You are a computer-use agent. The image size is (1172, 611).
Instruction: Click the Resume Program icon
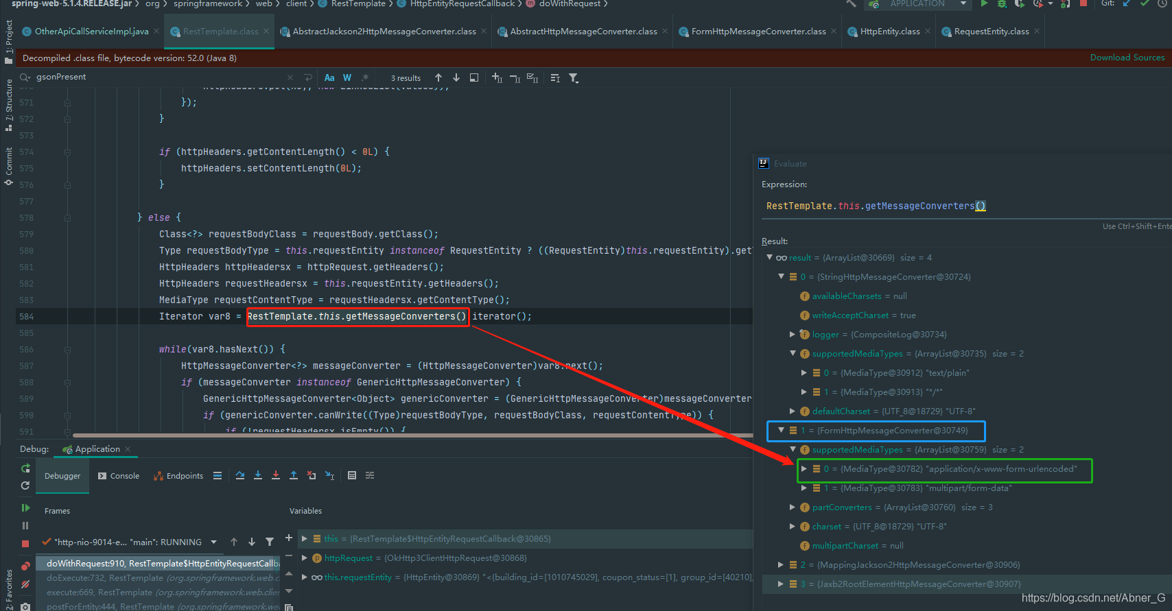(x=25, y=507)
